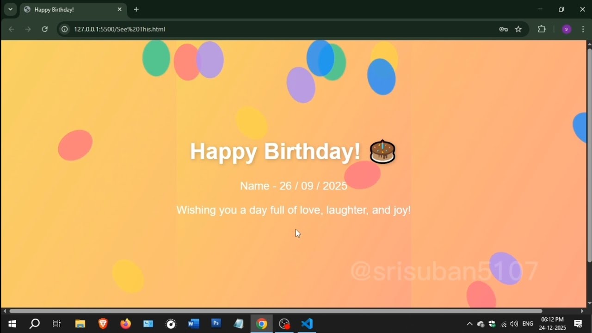This screenshot has width=592, height=333.
Task: Launch Brave browser from taskbar
Action: [103, 324]
